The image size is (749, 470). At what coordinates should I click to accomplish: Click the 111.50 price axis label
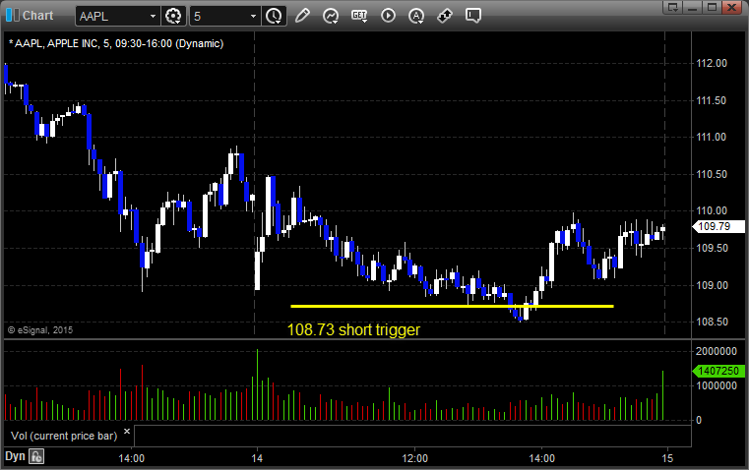[x=712, y=100]
